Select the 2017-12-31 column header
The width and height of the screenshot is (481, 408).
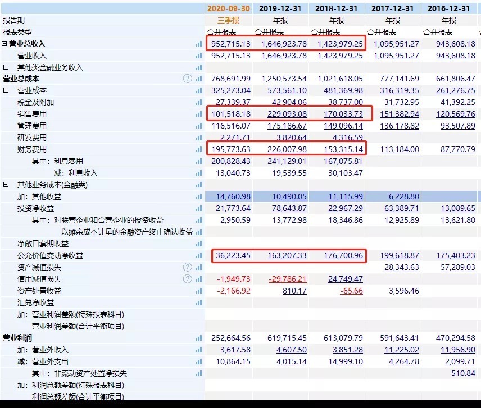click(x=392, y=8)
